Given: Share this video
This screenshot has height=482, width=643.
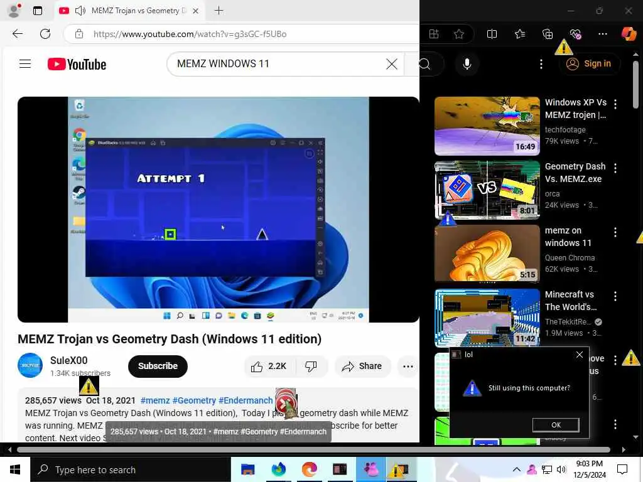Looking at the screenshot, I should tap(362, 367).
